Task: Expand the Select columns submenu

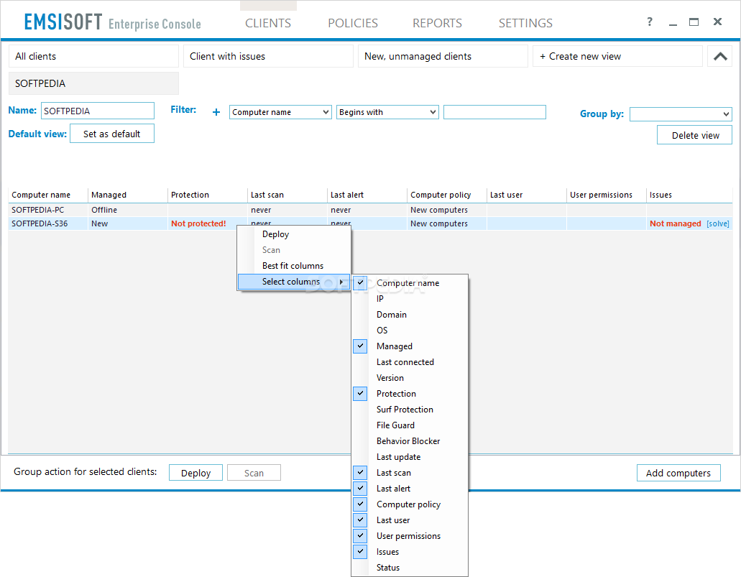Action: coord(293,282)
